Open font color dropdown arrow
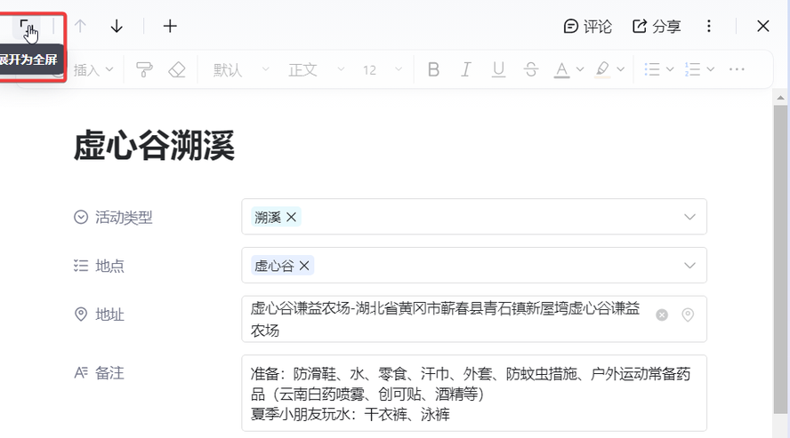 [x=580, y=69]
